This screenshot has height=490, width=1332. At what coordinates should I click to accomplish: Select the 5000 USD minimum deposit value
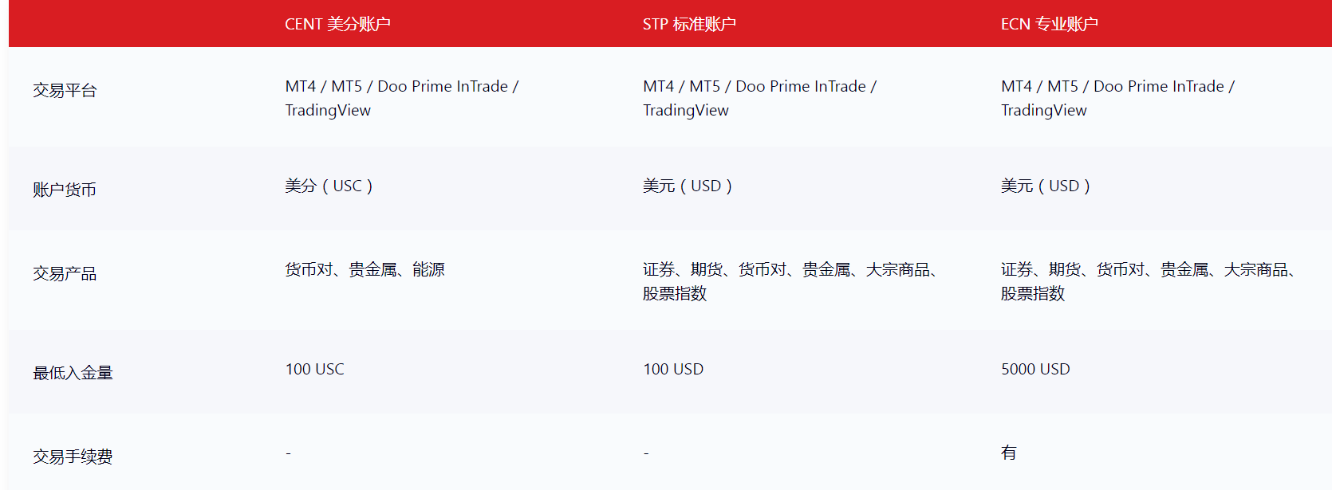tap(1035, 369)
